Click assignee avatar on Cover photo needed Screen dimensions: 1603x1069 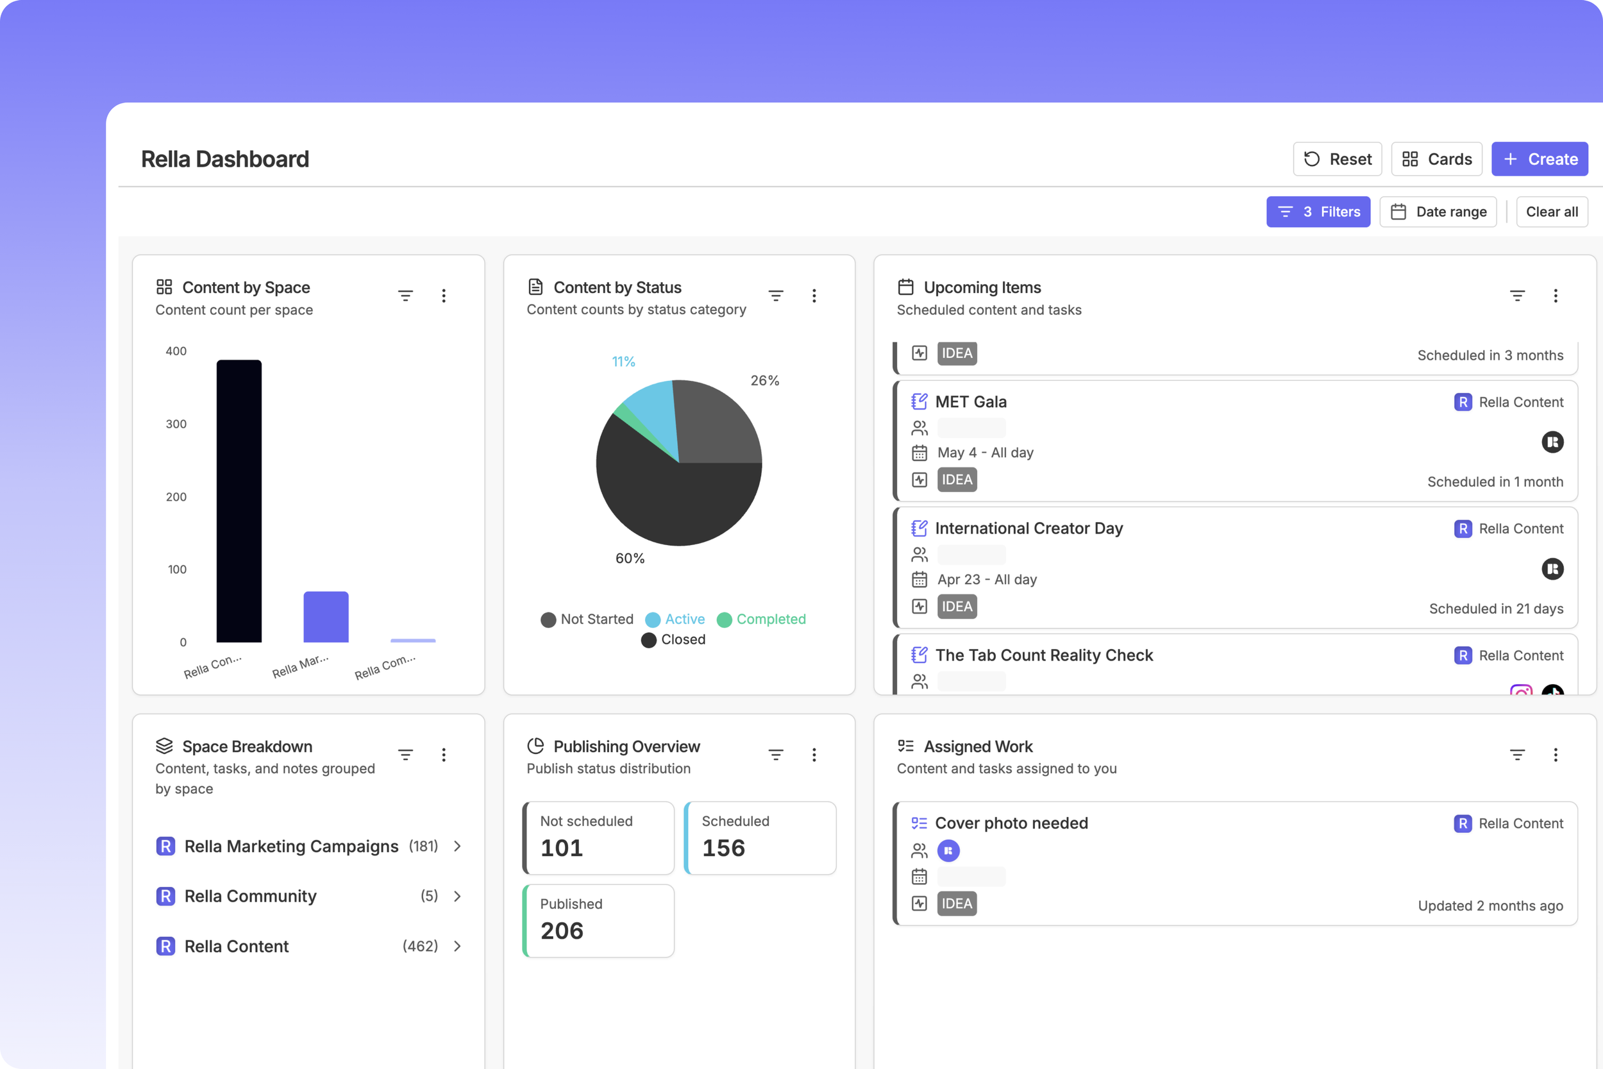point(948,850)
